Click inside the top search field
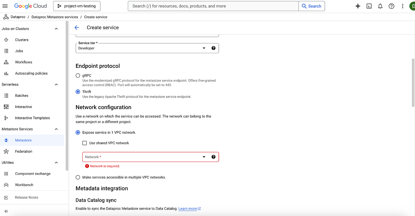This screenshot has width=415, height=216. [213, 6]
